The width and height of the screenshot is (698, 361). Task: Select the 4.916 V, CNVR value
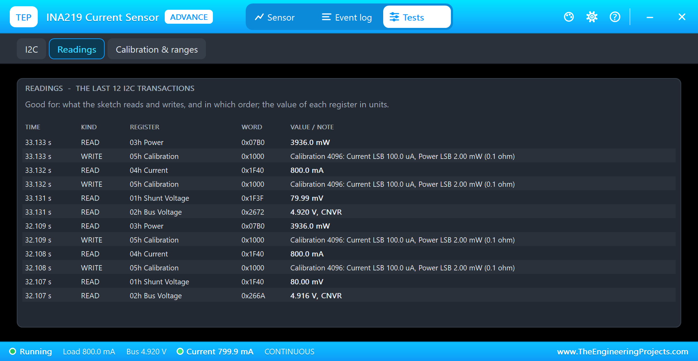pos(316,295)
